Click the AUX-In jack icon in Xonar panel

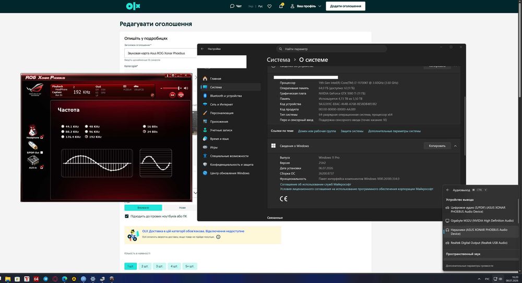click(32, 160)
